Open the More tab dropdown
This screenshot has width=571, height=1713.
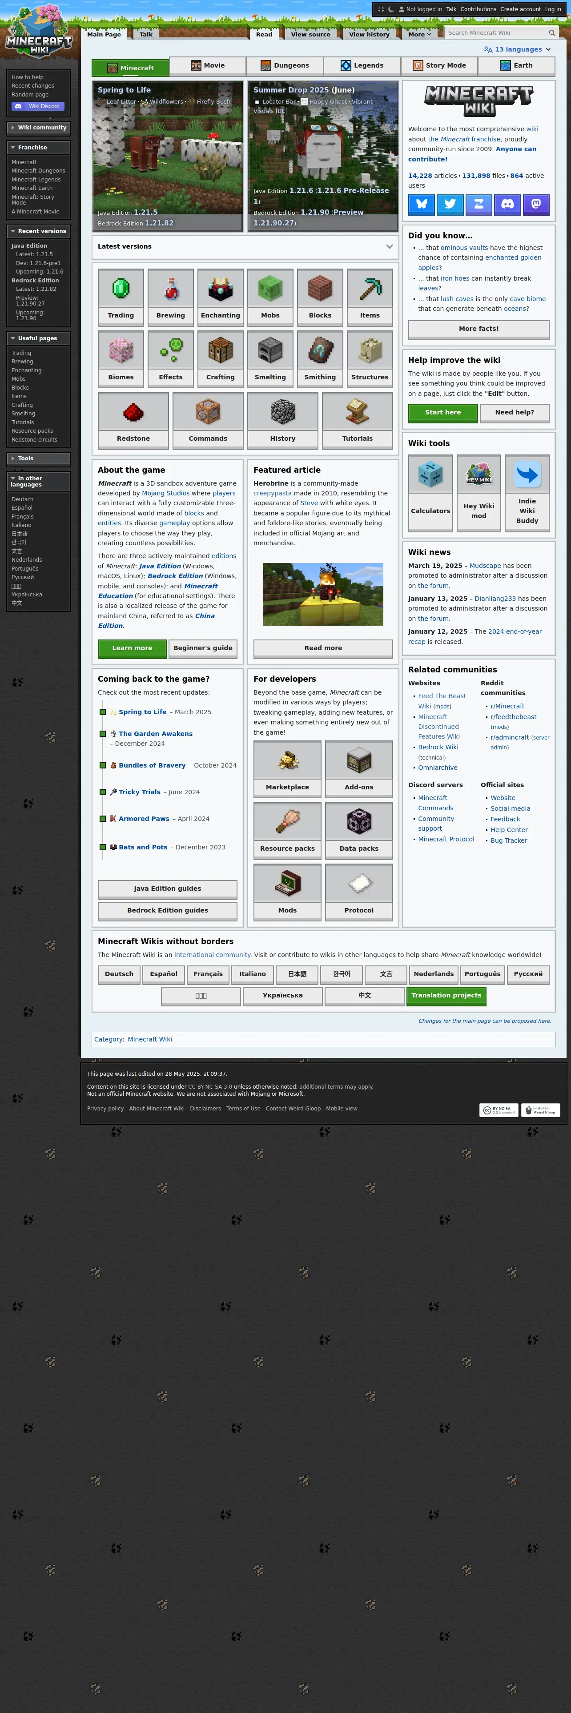point(419,35)
